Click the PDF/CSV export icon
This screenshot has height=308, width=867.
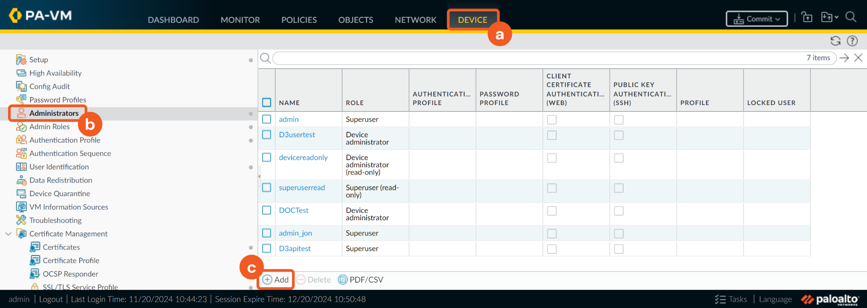(x=342, y=280)
